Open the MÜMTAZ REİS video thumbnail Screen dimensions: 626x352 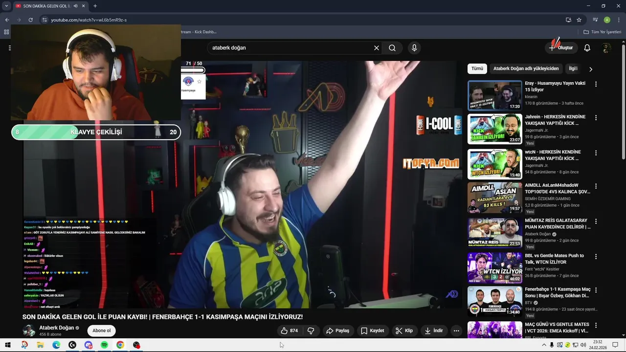495,233
